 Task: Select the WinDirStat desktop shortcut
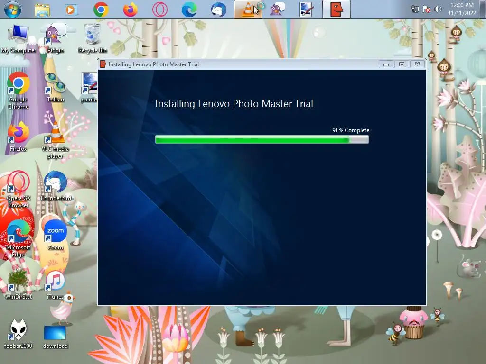(x=19, y=284)
